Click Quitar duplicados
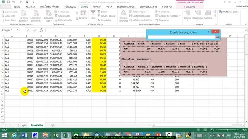248x139 pixels. pos(139,16)
